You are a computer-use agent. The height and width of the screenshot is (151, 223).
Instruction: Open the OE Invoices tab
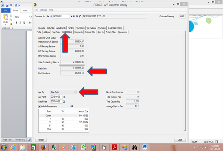91,28
